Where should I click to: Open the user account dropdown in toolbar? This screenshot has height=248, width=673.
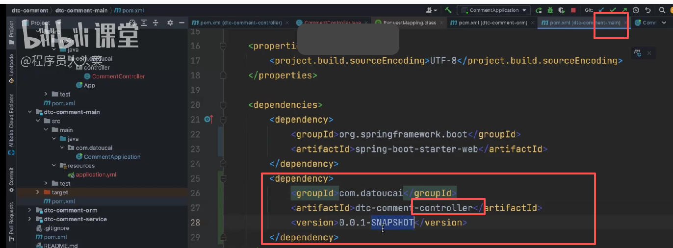pyautogui.click(x=432, y=10)
